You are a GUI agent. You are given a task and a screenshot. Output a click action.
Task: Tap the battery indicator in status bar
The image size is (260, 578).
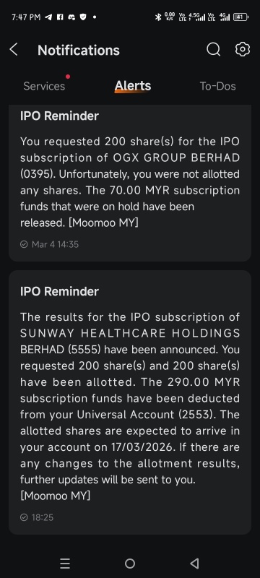[x=240, y=17]
